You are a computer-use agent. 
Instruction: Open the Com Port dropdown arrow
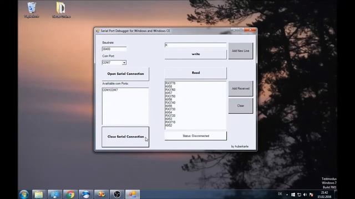(124, 62)
